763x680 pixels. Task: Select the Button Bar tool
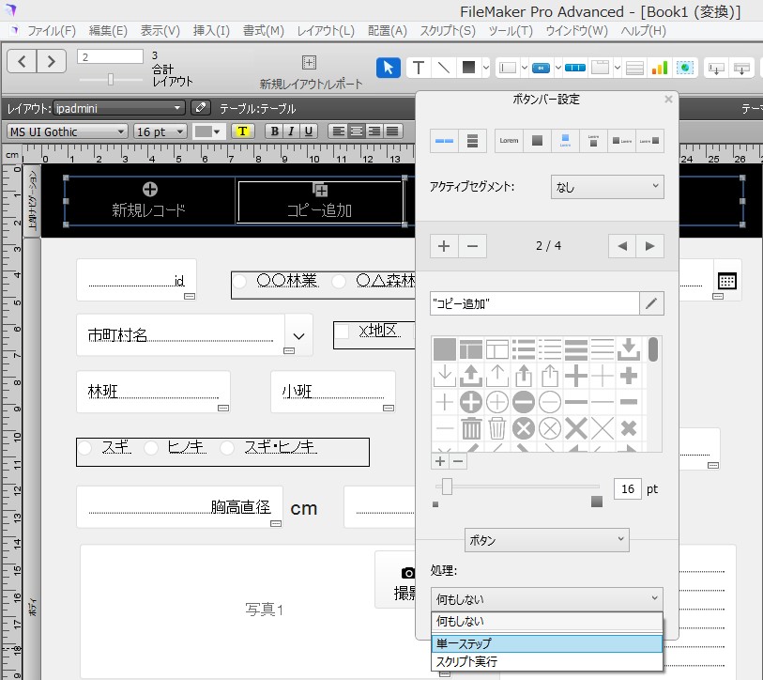(574, 68)
